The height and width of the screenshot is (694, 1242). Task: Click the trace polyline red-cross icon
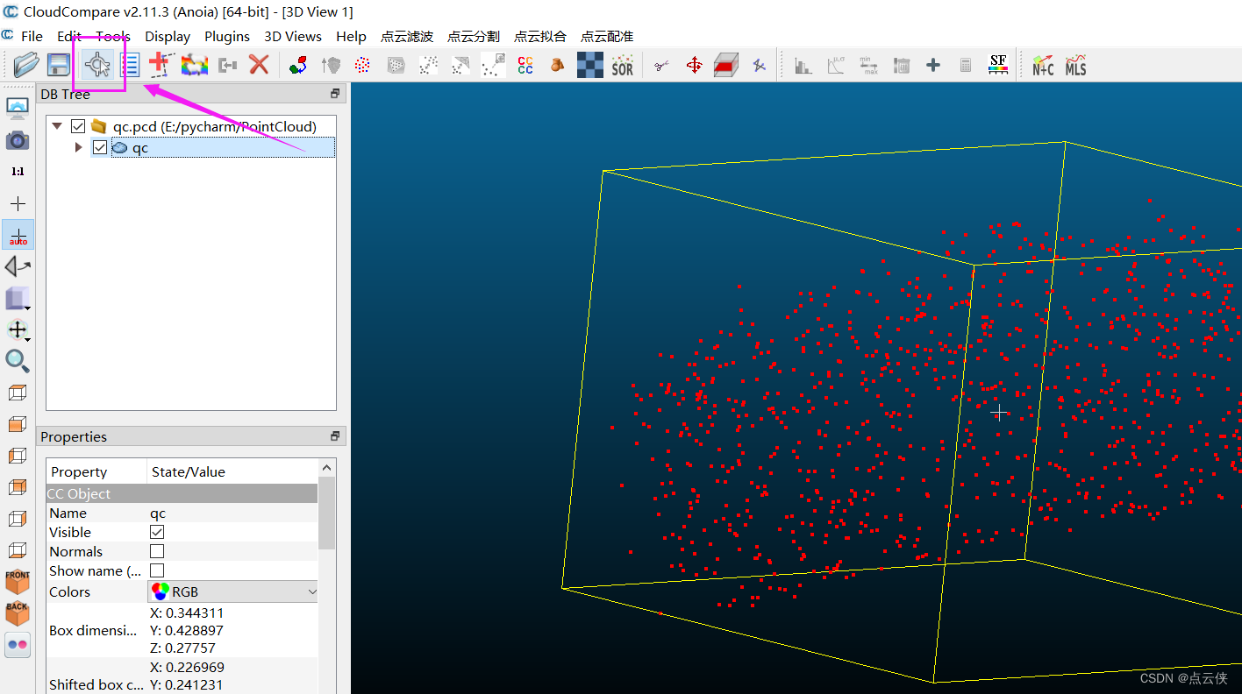tap(161, 64)
